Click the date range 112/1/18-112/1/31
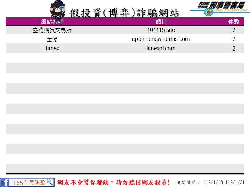Viewport: 250px width, 187px height. click(224, 182)
